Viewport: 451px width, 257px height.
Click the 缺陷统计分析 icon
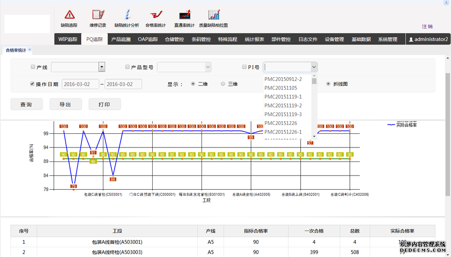pyautogui.click(x=126, y=18)
